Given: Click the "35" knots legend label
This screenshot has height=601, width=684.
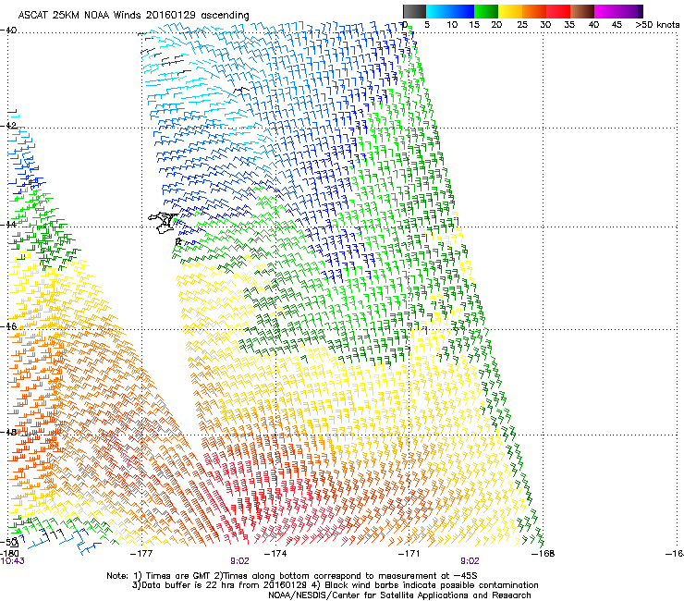Looking at the screenshot, I should click(x=569, y=25).
